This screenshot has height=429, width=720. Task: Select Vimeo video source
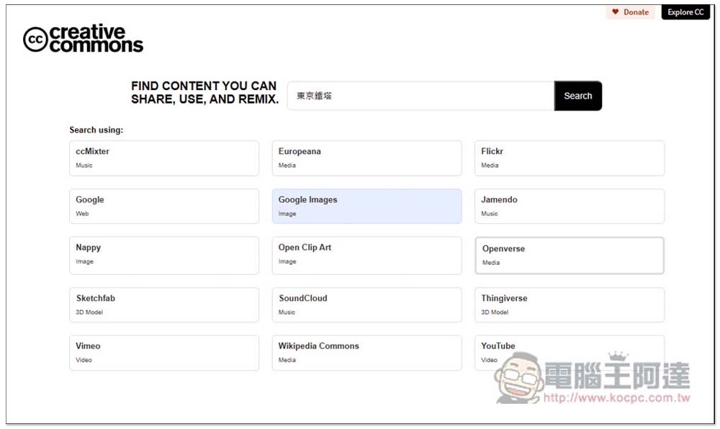click(x=164, y=353)
